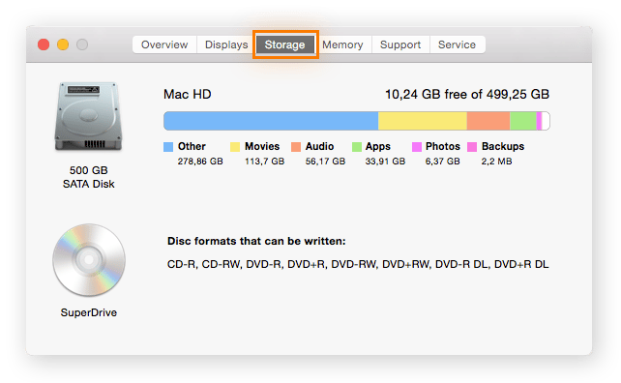Image resolution: width=621 pixels, height=383 pixels.
Task: Click the "6,37 GB" Photos value
Action: coord(442,162)
